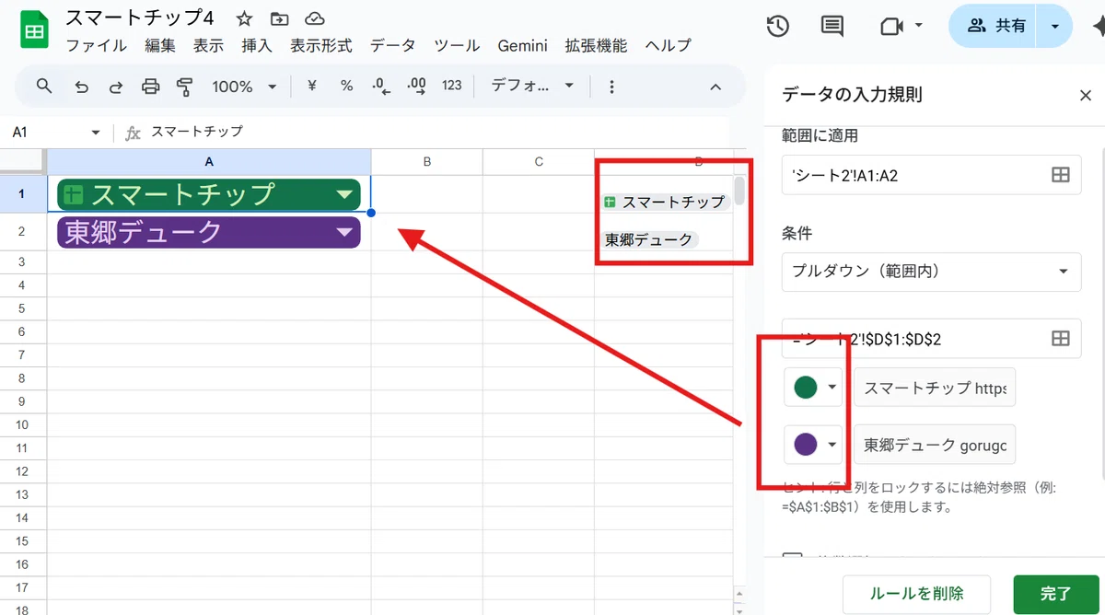The height and width of the screenshot is (615, 1105).
Task: Click the 東郷デューク gorugo item field
Action: (935, 445)
